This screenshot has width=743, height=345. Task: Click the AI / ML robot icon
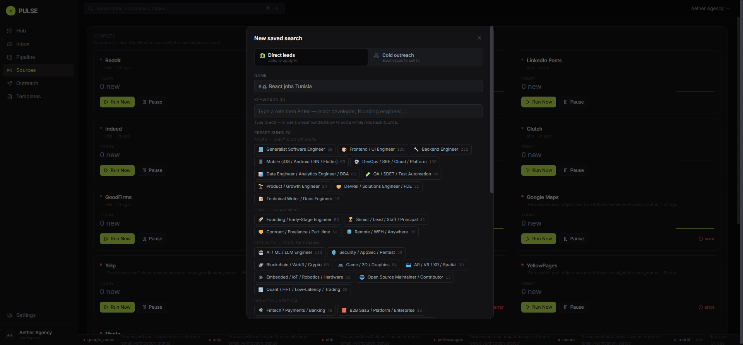(x=261, y=253)
